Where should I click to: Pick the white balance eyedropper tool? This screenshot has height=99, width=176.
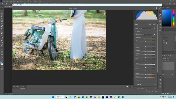pos(154,35)
